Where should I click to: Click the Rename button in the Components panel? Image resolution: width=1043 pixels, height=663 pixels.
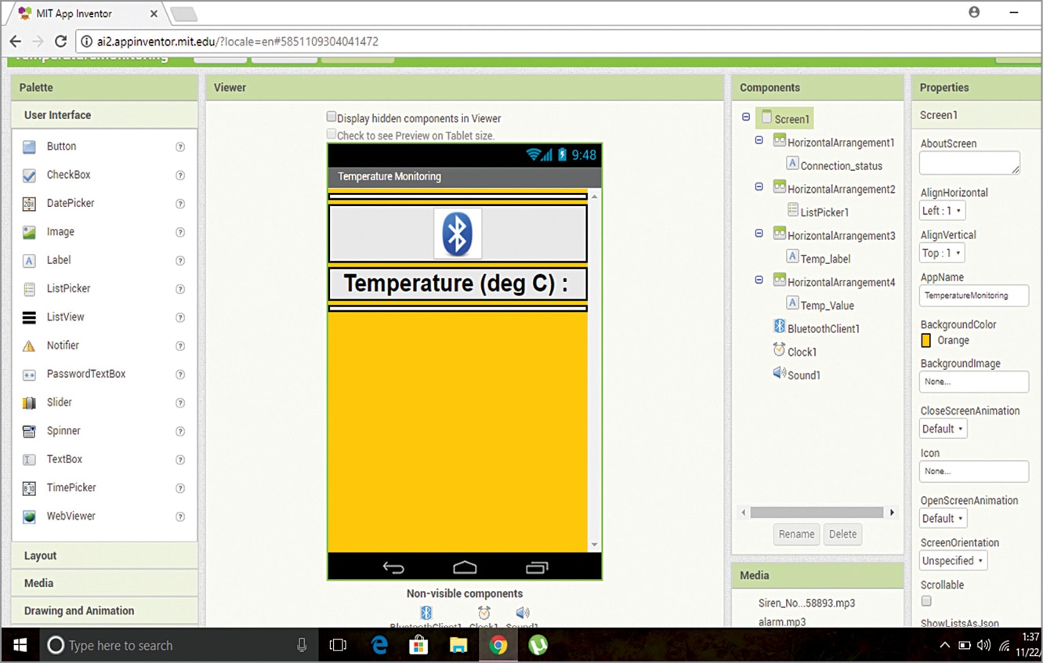click(796, 534)
